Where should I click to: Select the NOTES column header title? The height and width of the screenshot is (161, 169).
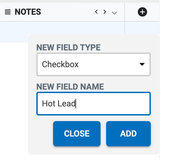point(28,12)
